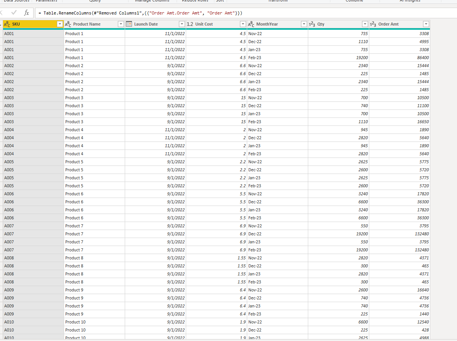Click the fx function icon in formula bar
The width and height of the screenshot is (457, 341).
(x=27, y=13)
